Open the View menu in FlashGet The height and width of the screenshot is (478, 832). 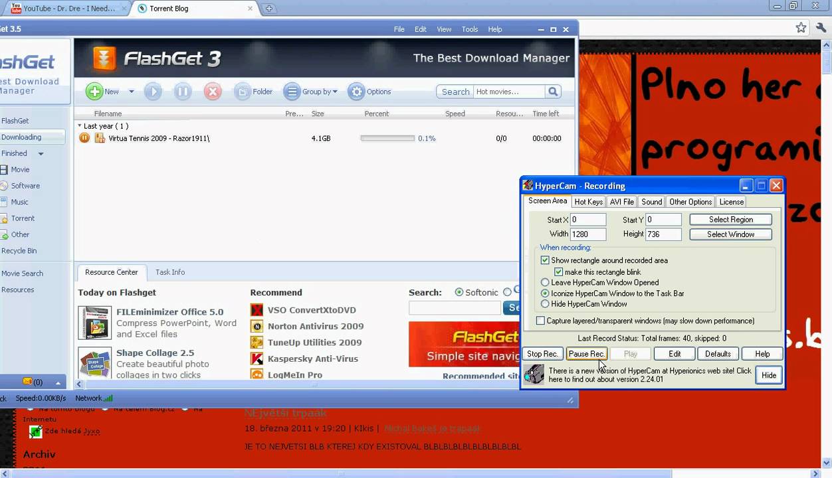click(444, 29)
